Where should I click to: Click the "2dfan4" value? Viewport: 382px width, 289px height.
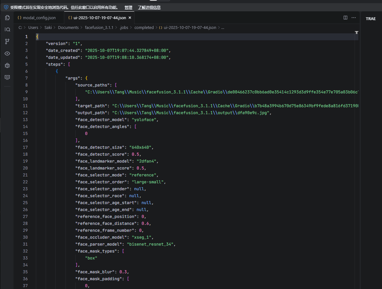pos(146,161)
